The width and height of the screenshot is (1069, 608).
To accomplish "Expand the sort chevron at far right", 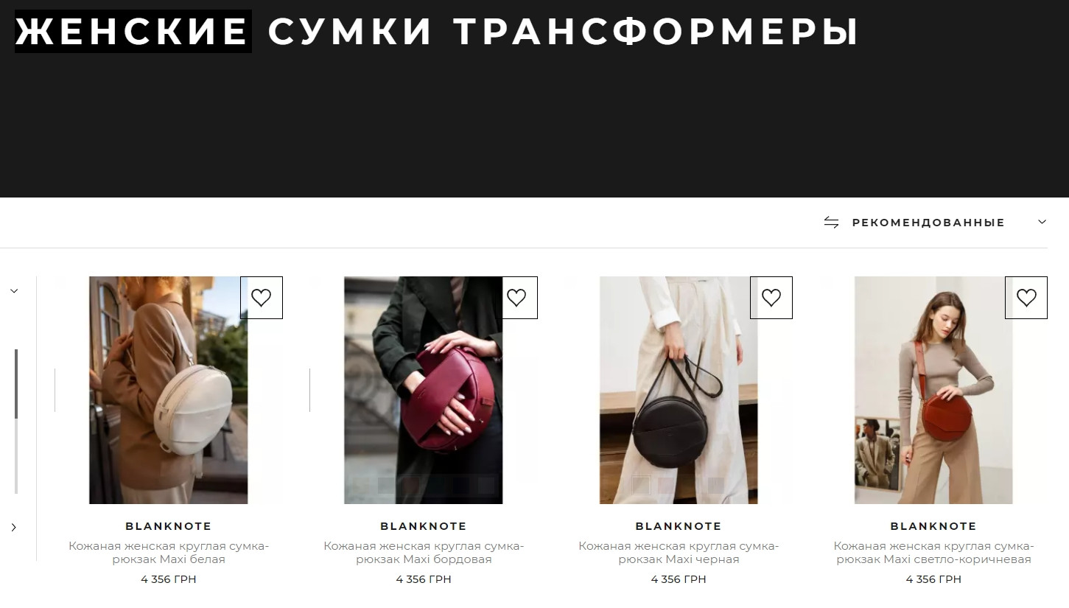I will coord(1042,222).
